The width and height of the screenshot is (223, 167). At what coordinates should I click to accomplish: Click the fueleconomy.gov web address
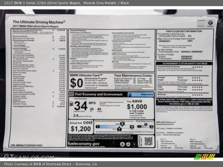point(83,144)
